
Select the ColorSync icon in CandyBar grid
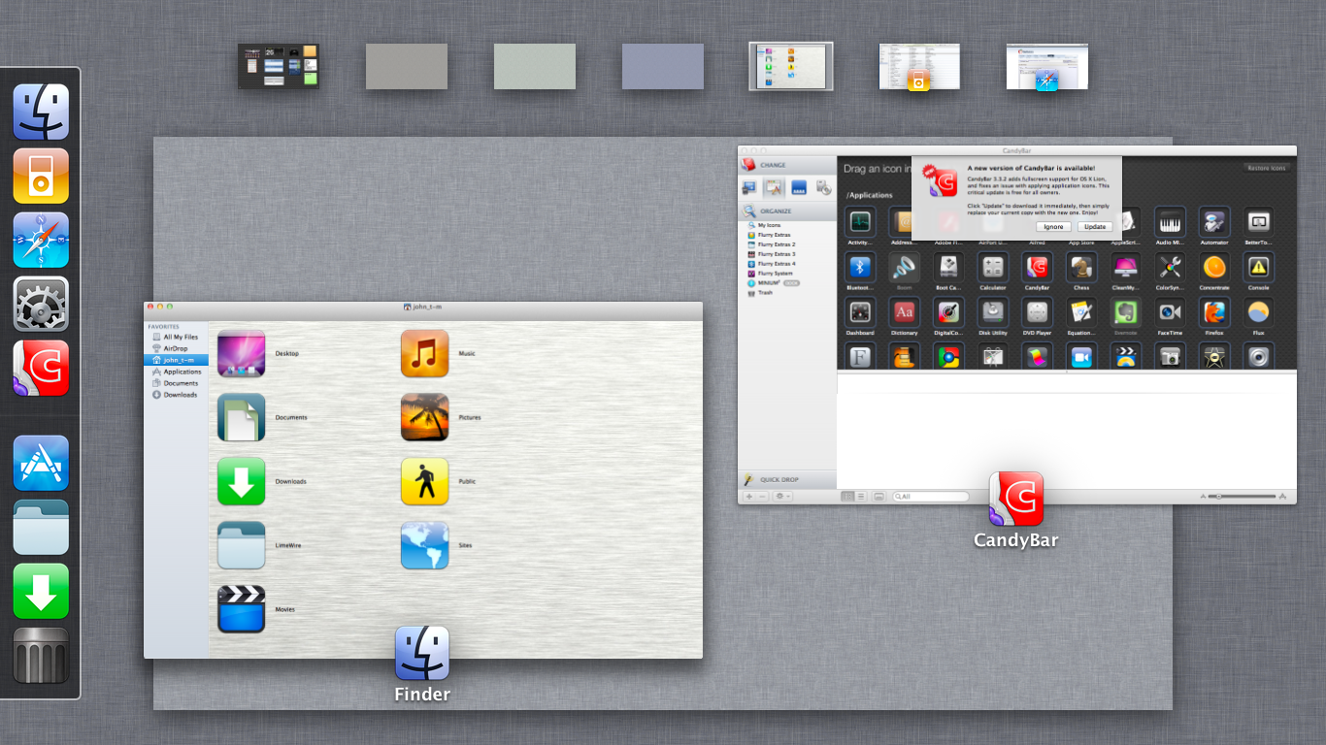[x=1171, y=267]
